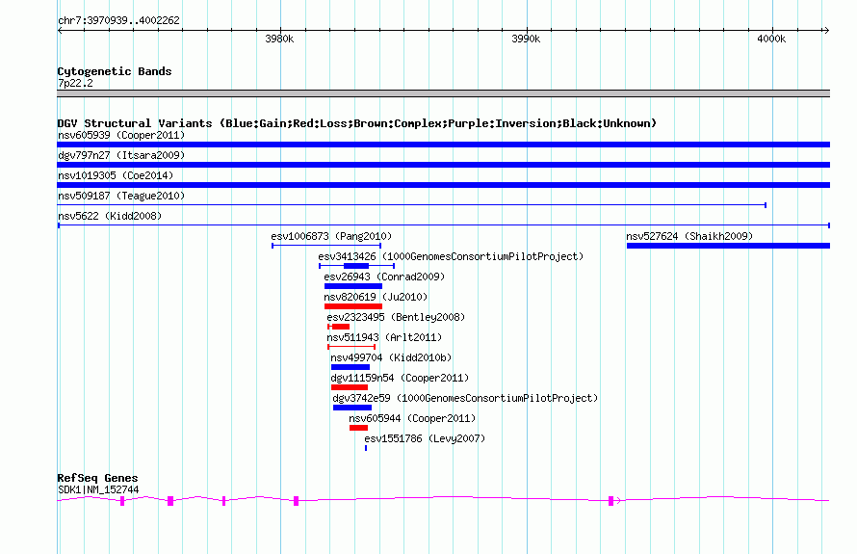857x554 pixels.
Task: Select the nsv499704 (Kidd2010b) label
Action: pyautogui.click(x=391, y=357)
